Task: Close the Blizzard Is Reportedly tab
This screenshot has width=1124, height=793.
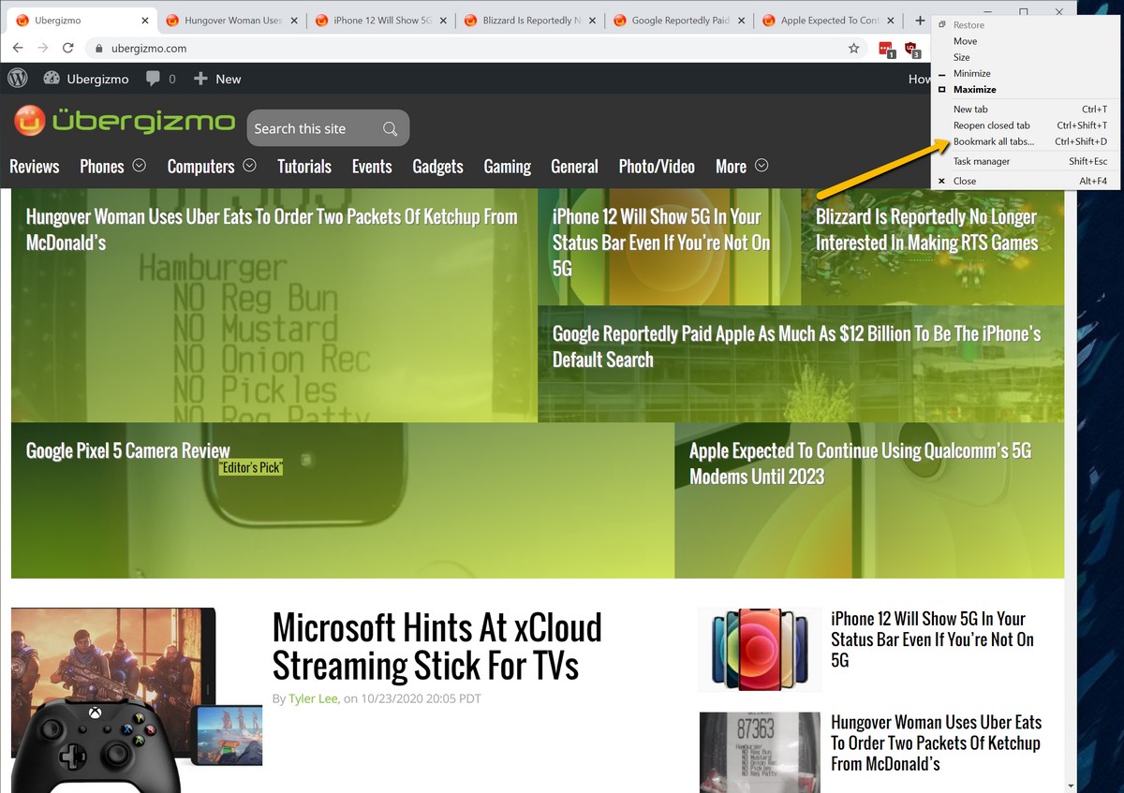Action: [591, 21]
